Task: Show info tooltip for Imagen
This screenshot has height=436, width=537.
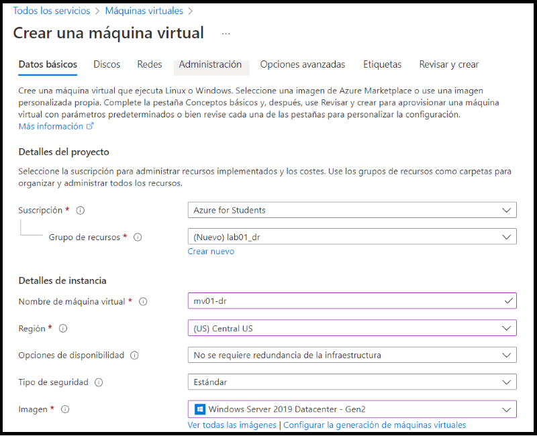Action: pos(65,409)
